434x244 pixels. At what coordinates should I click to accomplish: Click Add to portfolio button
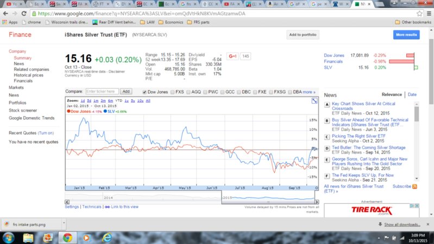[x=303, y=35]
